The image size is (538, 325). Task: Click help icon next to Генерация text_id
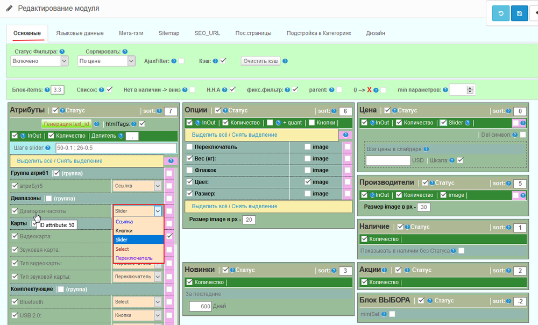97,124
